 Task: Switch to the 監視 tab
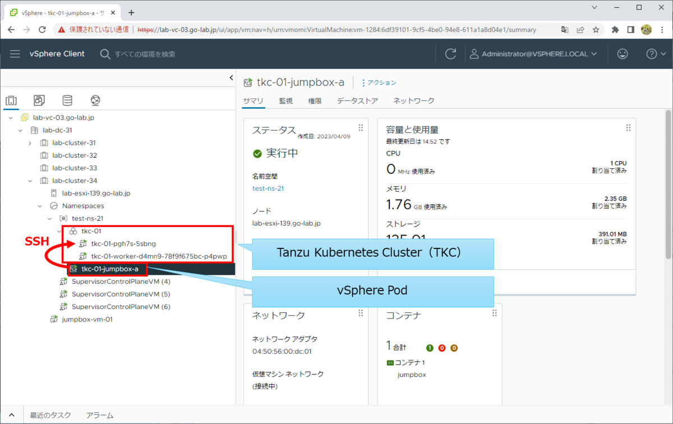(286, 101)
